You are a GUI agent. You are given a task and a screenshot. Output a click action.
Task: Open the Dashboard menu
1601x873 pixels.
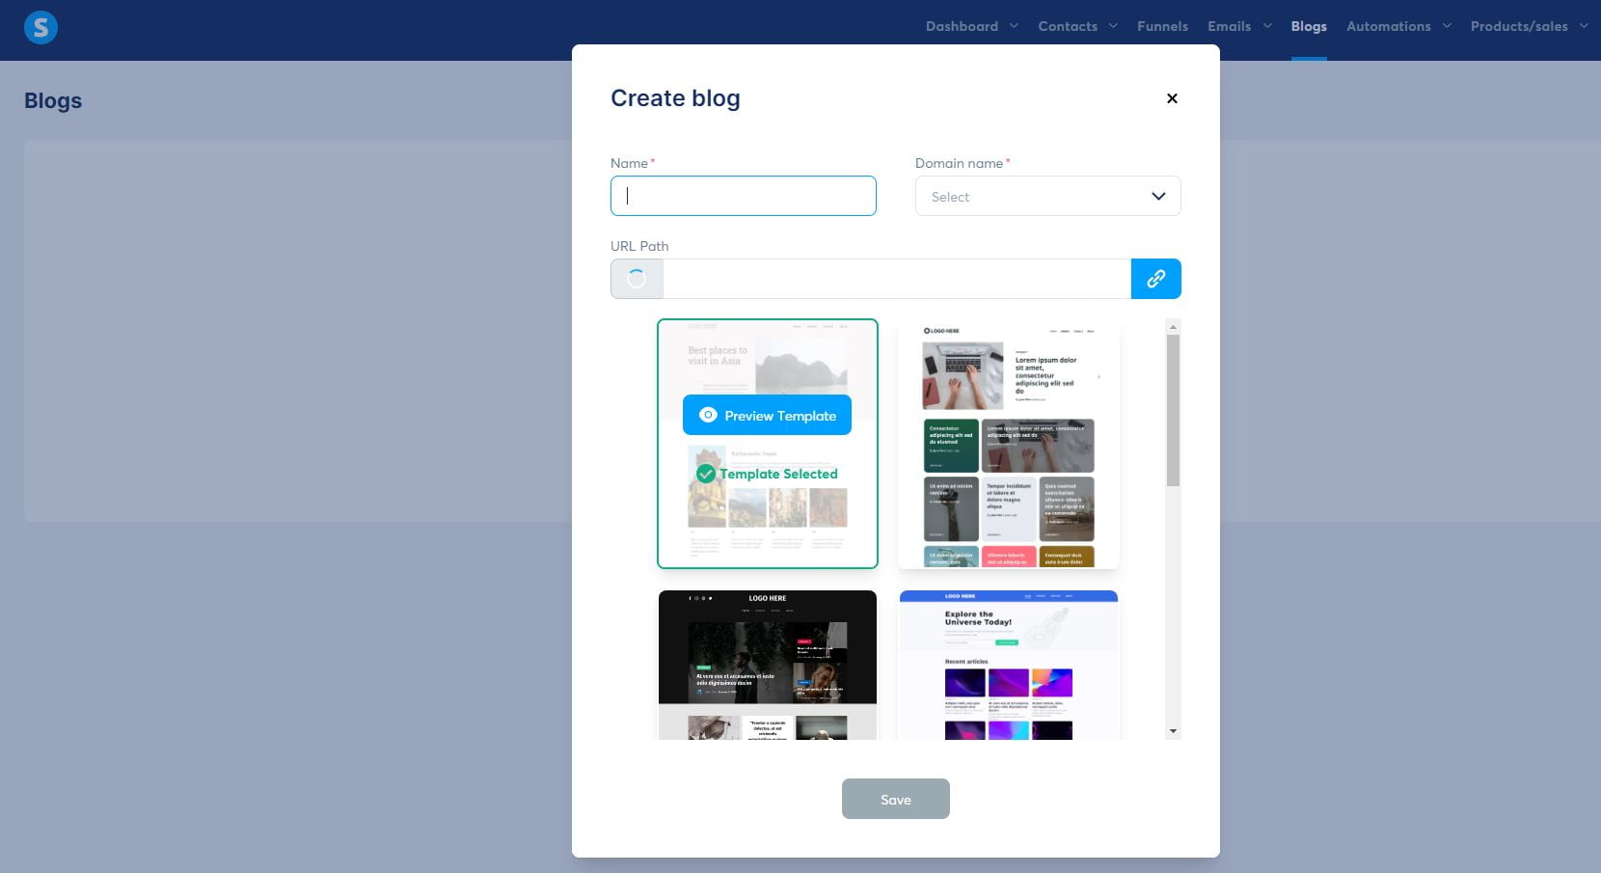pos(970,26)
